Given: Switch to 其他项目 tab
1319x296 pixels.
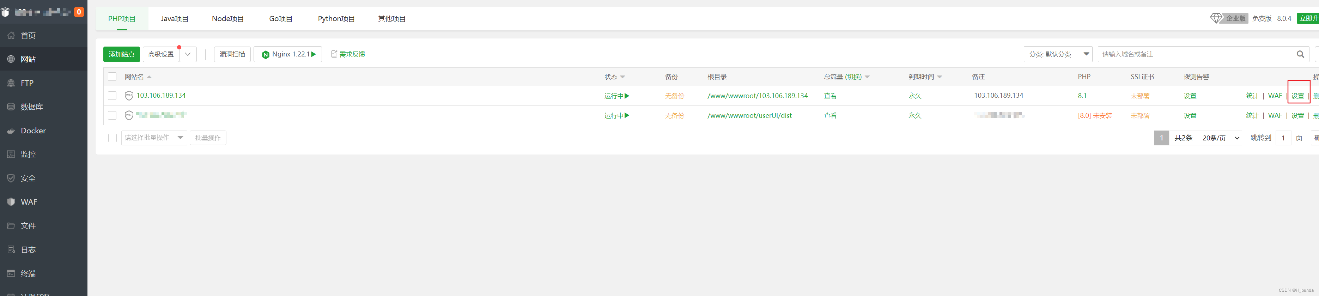Looking at the screenshot, I should coord(392,18).
